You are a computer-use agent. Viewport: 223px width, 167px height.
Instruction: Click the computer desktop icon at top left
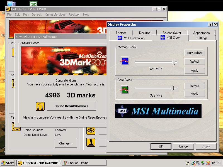(11, 3)
